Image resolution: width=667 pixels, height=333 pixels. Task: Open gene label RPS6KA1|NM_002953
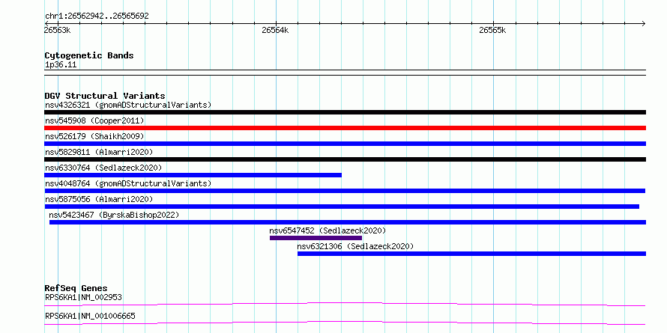[x=83, y=297]
